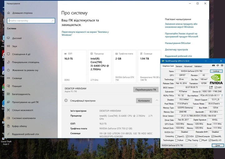Image resolution: width=225 pixels, height=159 pixels.
Task: Click the Sound speaker icon in sidebar
Action: coord(8,46)
